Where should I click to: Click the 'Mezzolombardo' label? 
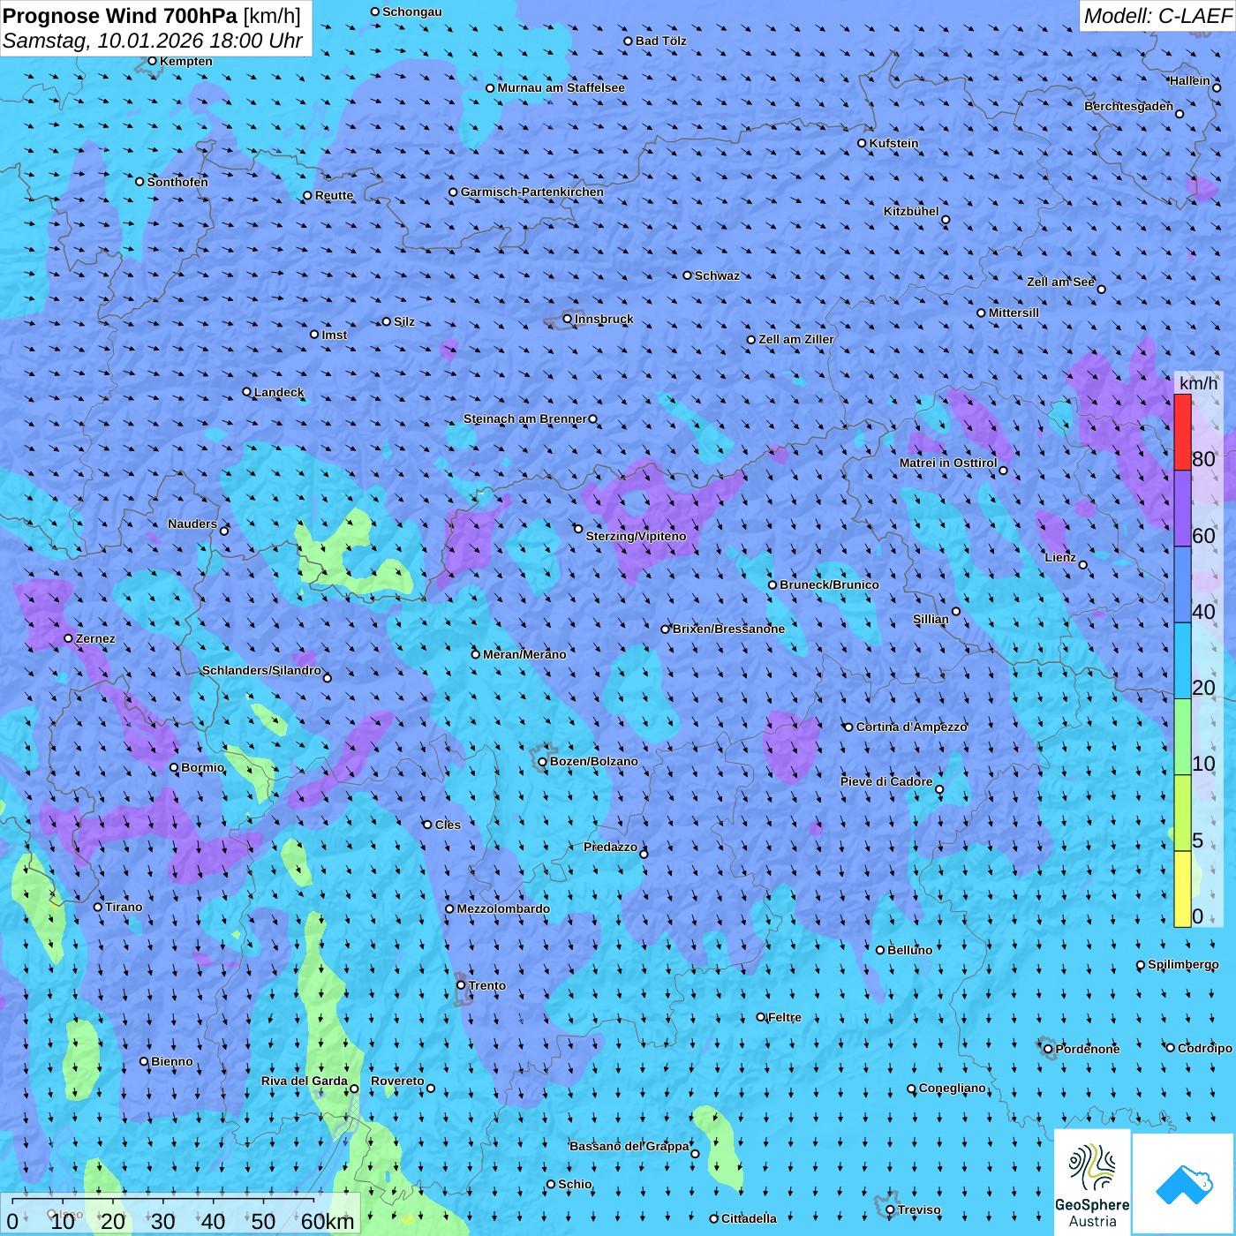click(x=503, y=908)
